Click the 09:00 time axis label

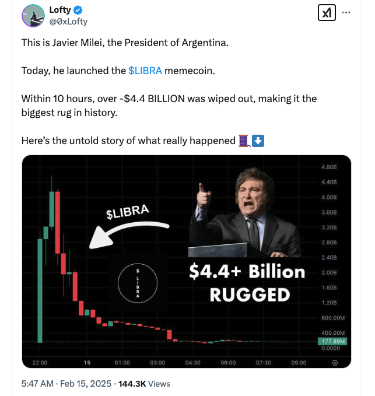click(299, 362)
